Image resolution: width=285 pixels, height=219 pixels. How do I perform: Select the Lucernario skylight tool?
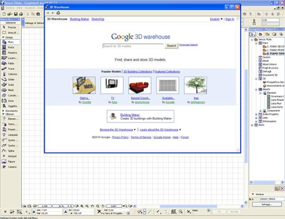point(10,58)
